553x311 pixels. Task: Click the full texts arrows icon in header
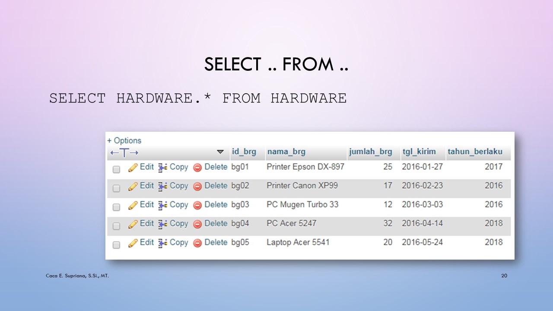[x=124, y=152]
